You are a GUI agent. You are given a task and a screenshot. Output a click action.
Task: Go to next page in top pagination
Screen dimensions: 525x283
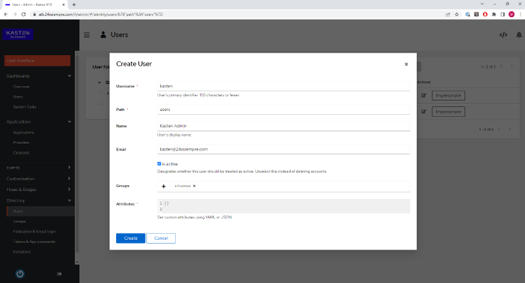coord(512,67)
